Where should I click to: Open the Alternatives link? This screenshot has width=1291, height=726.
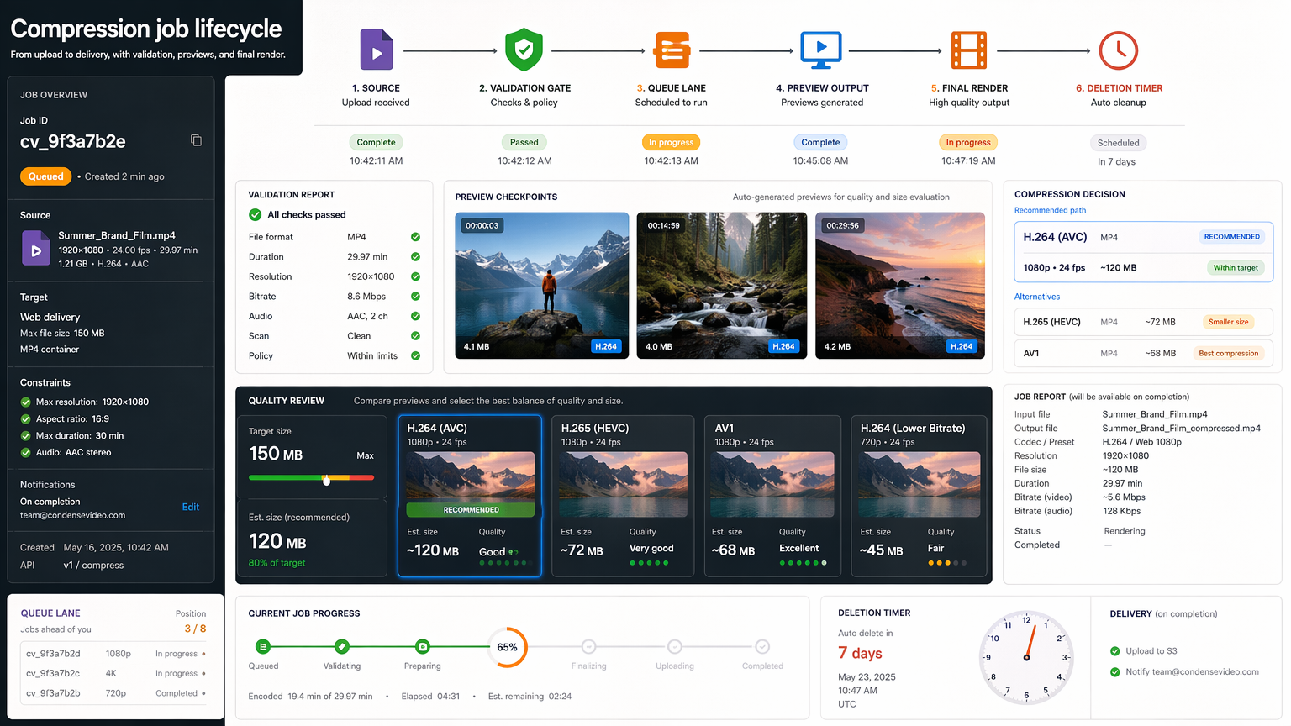click(x=1037, y=297)
